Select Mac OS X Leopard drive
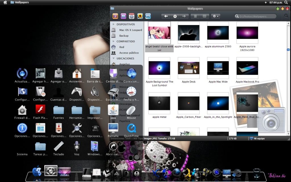 coord(127,30)
